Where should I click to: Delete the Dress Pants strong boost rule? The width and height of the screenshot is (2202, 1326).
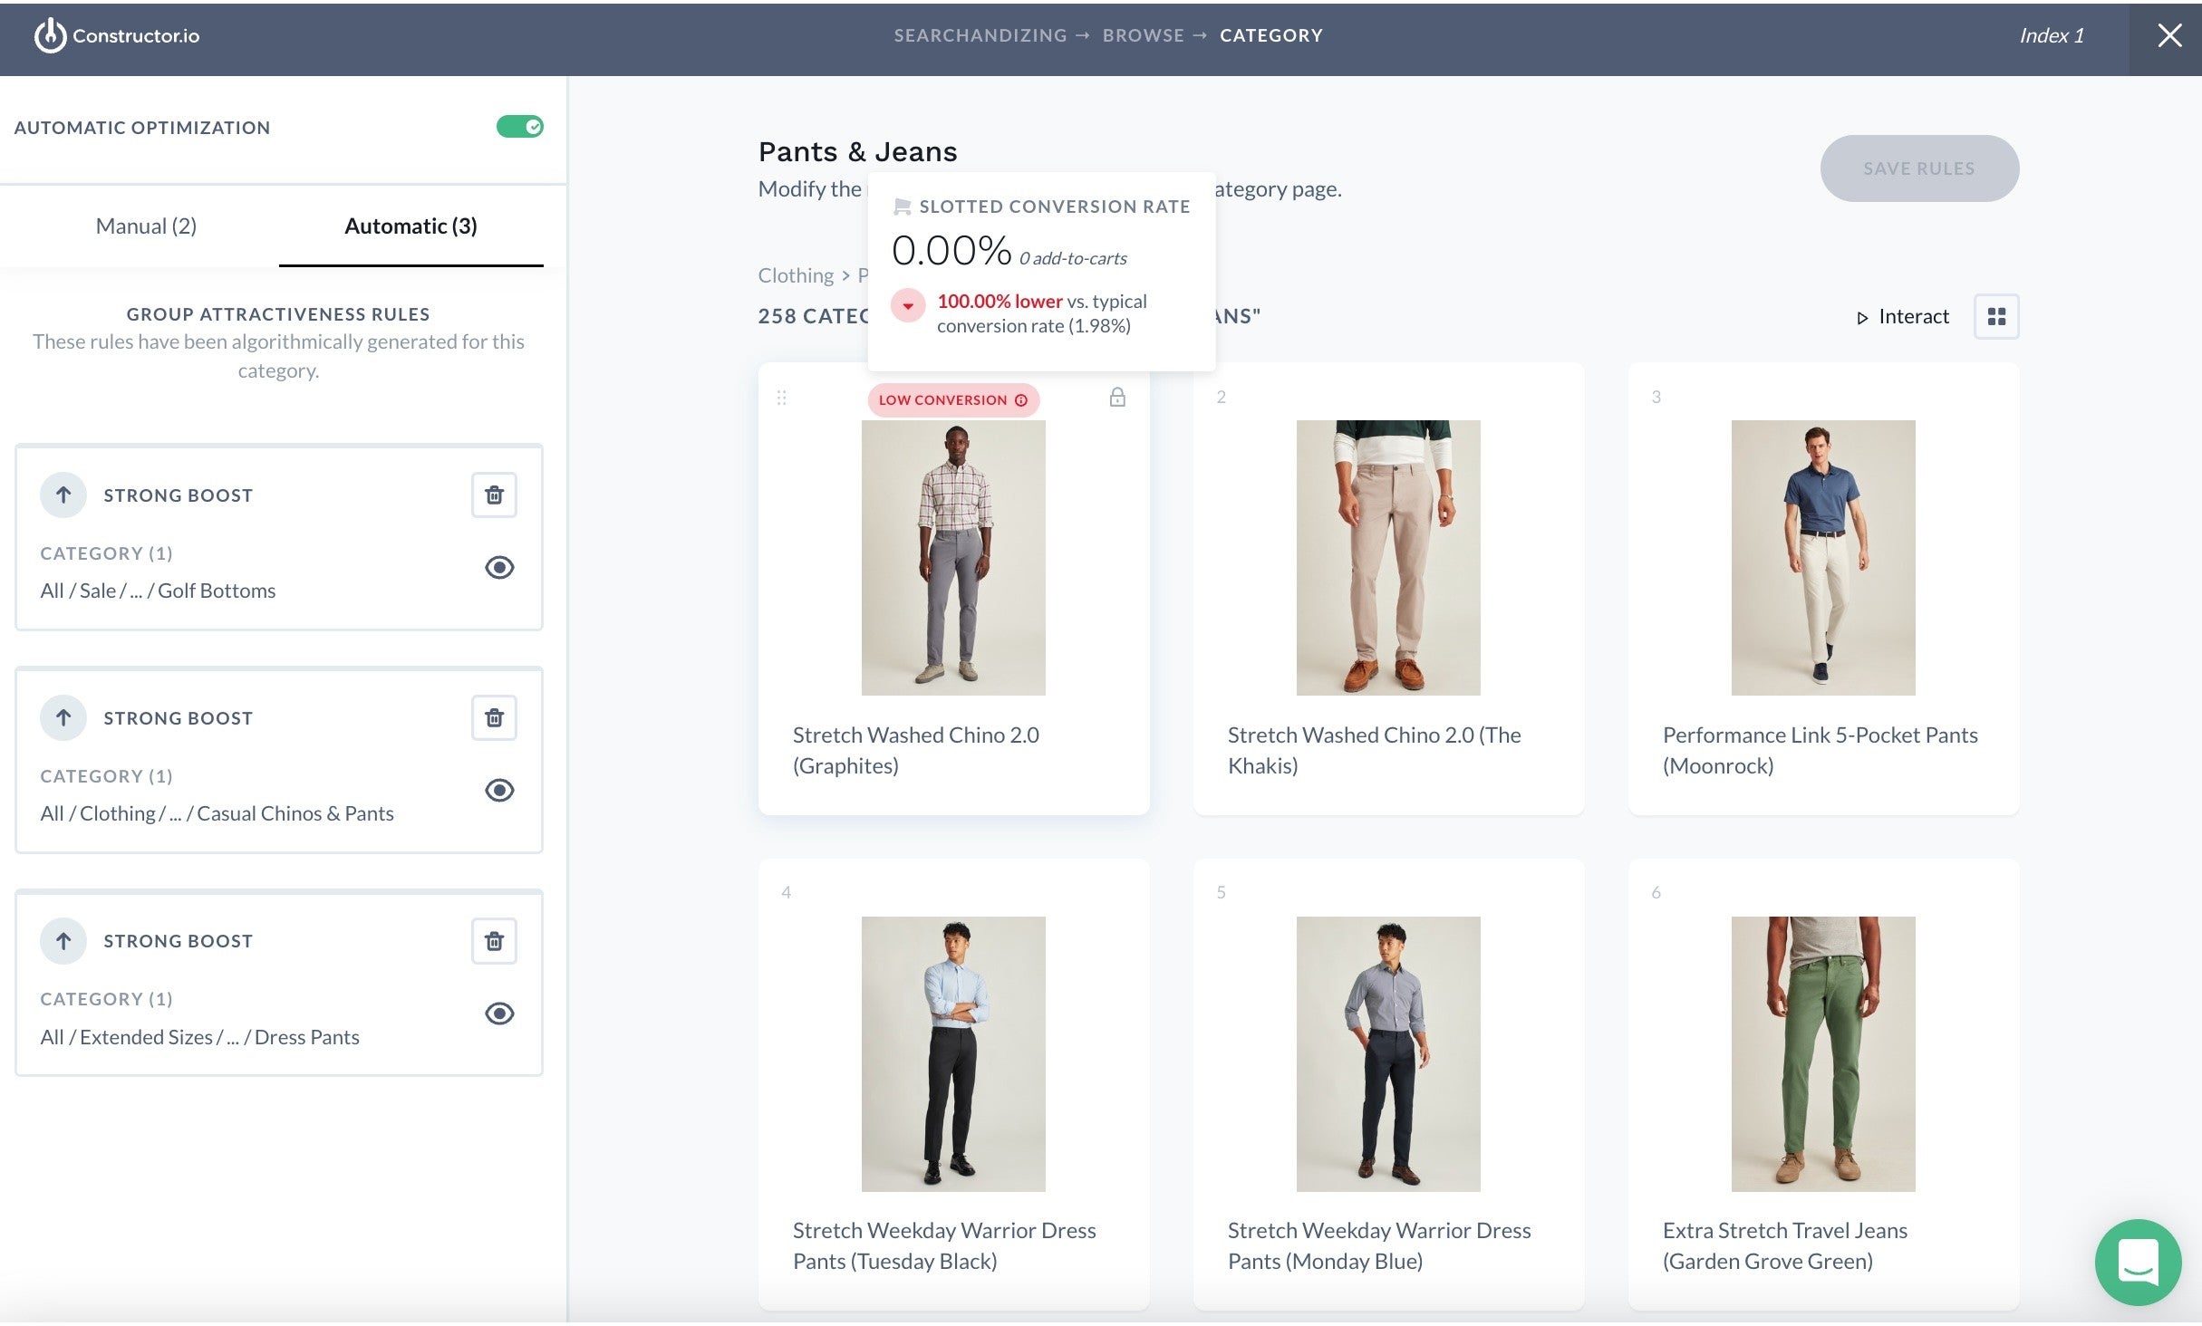(494, 941)
